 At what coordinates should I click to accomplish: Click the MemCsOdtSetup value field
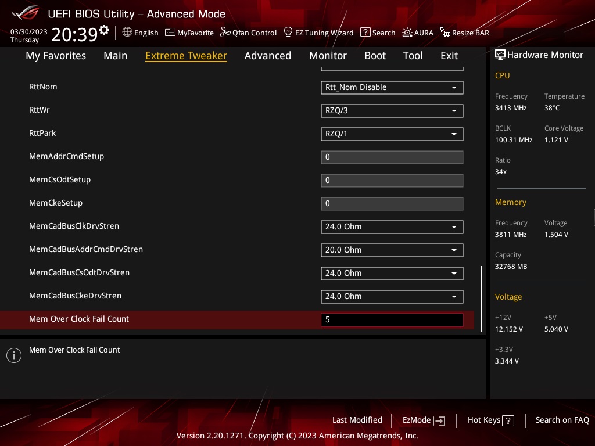[x=392, y=181]
